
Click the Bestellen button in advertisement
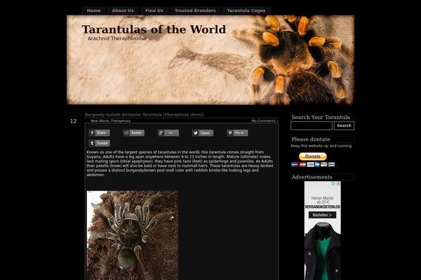pyautogui.click(x=322, y=215)
